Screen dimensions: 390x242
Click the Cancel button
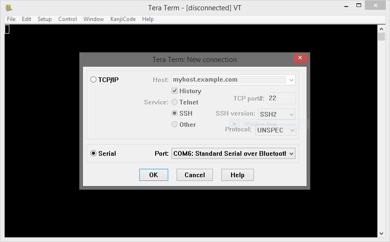[x=195, y=175]
